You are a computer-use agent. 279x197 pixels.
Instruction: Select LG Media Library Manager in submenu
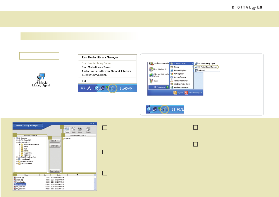(x=206, y=67)
